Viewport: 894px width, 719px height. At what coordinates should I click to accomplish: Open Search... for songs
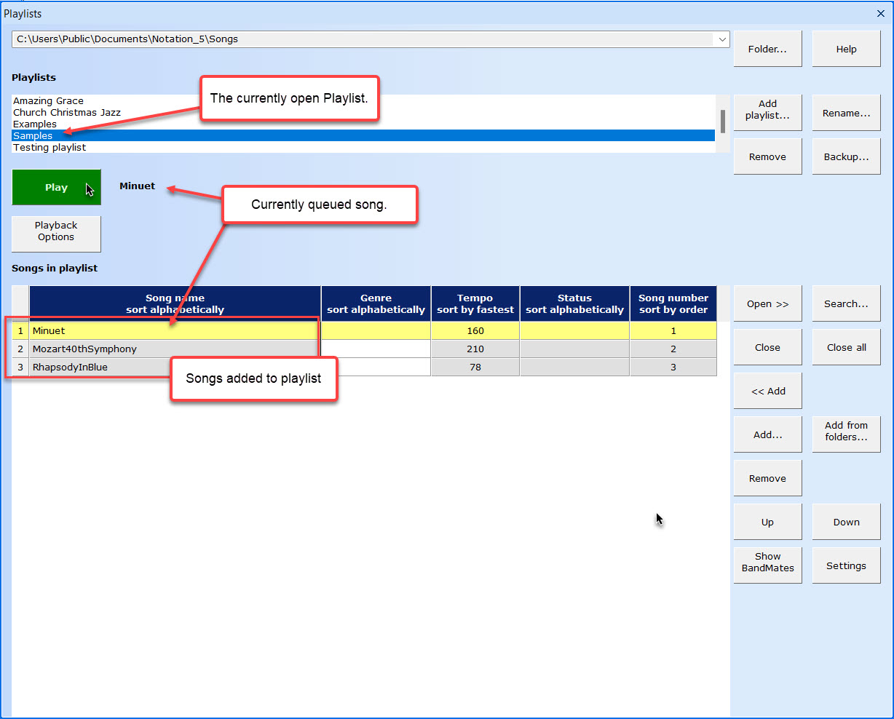(x=846, y=303)
